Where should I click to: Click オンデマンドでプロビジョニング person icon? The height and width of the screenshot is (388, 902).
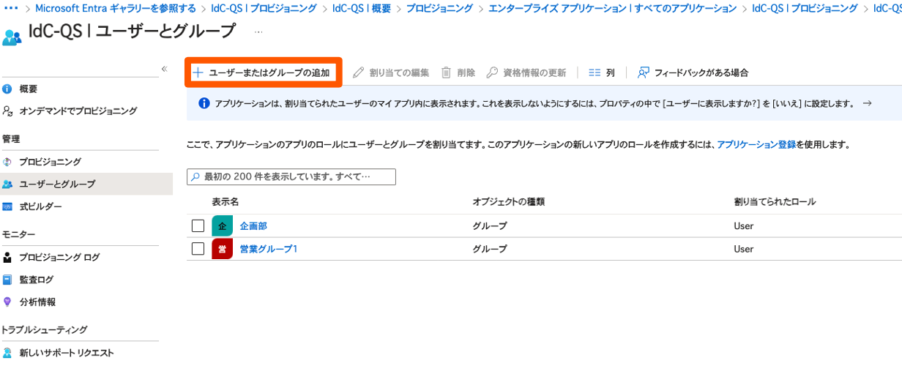click(x=7, y=111)
